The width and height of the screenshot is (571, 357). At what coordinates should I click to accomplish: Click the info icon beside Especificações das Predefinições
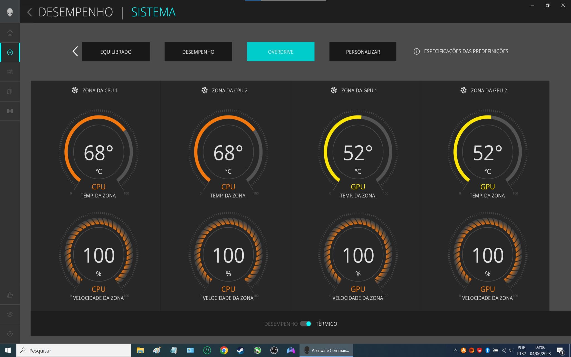click(417, 52)
